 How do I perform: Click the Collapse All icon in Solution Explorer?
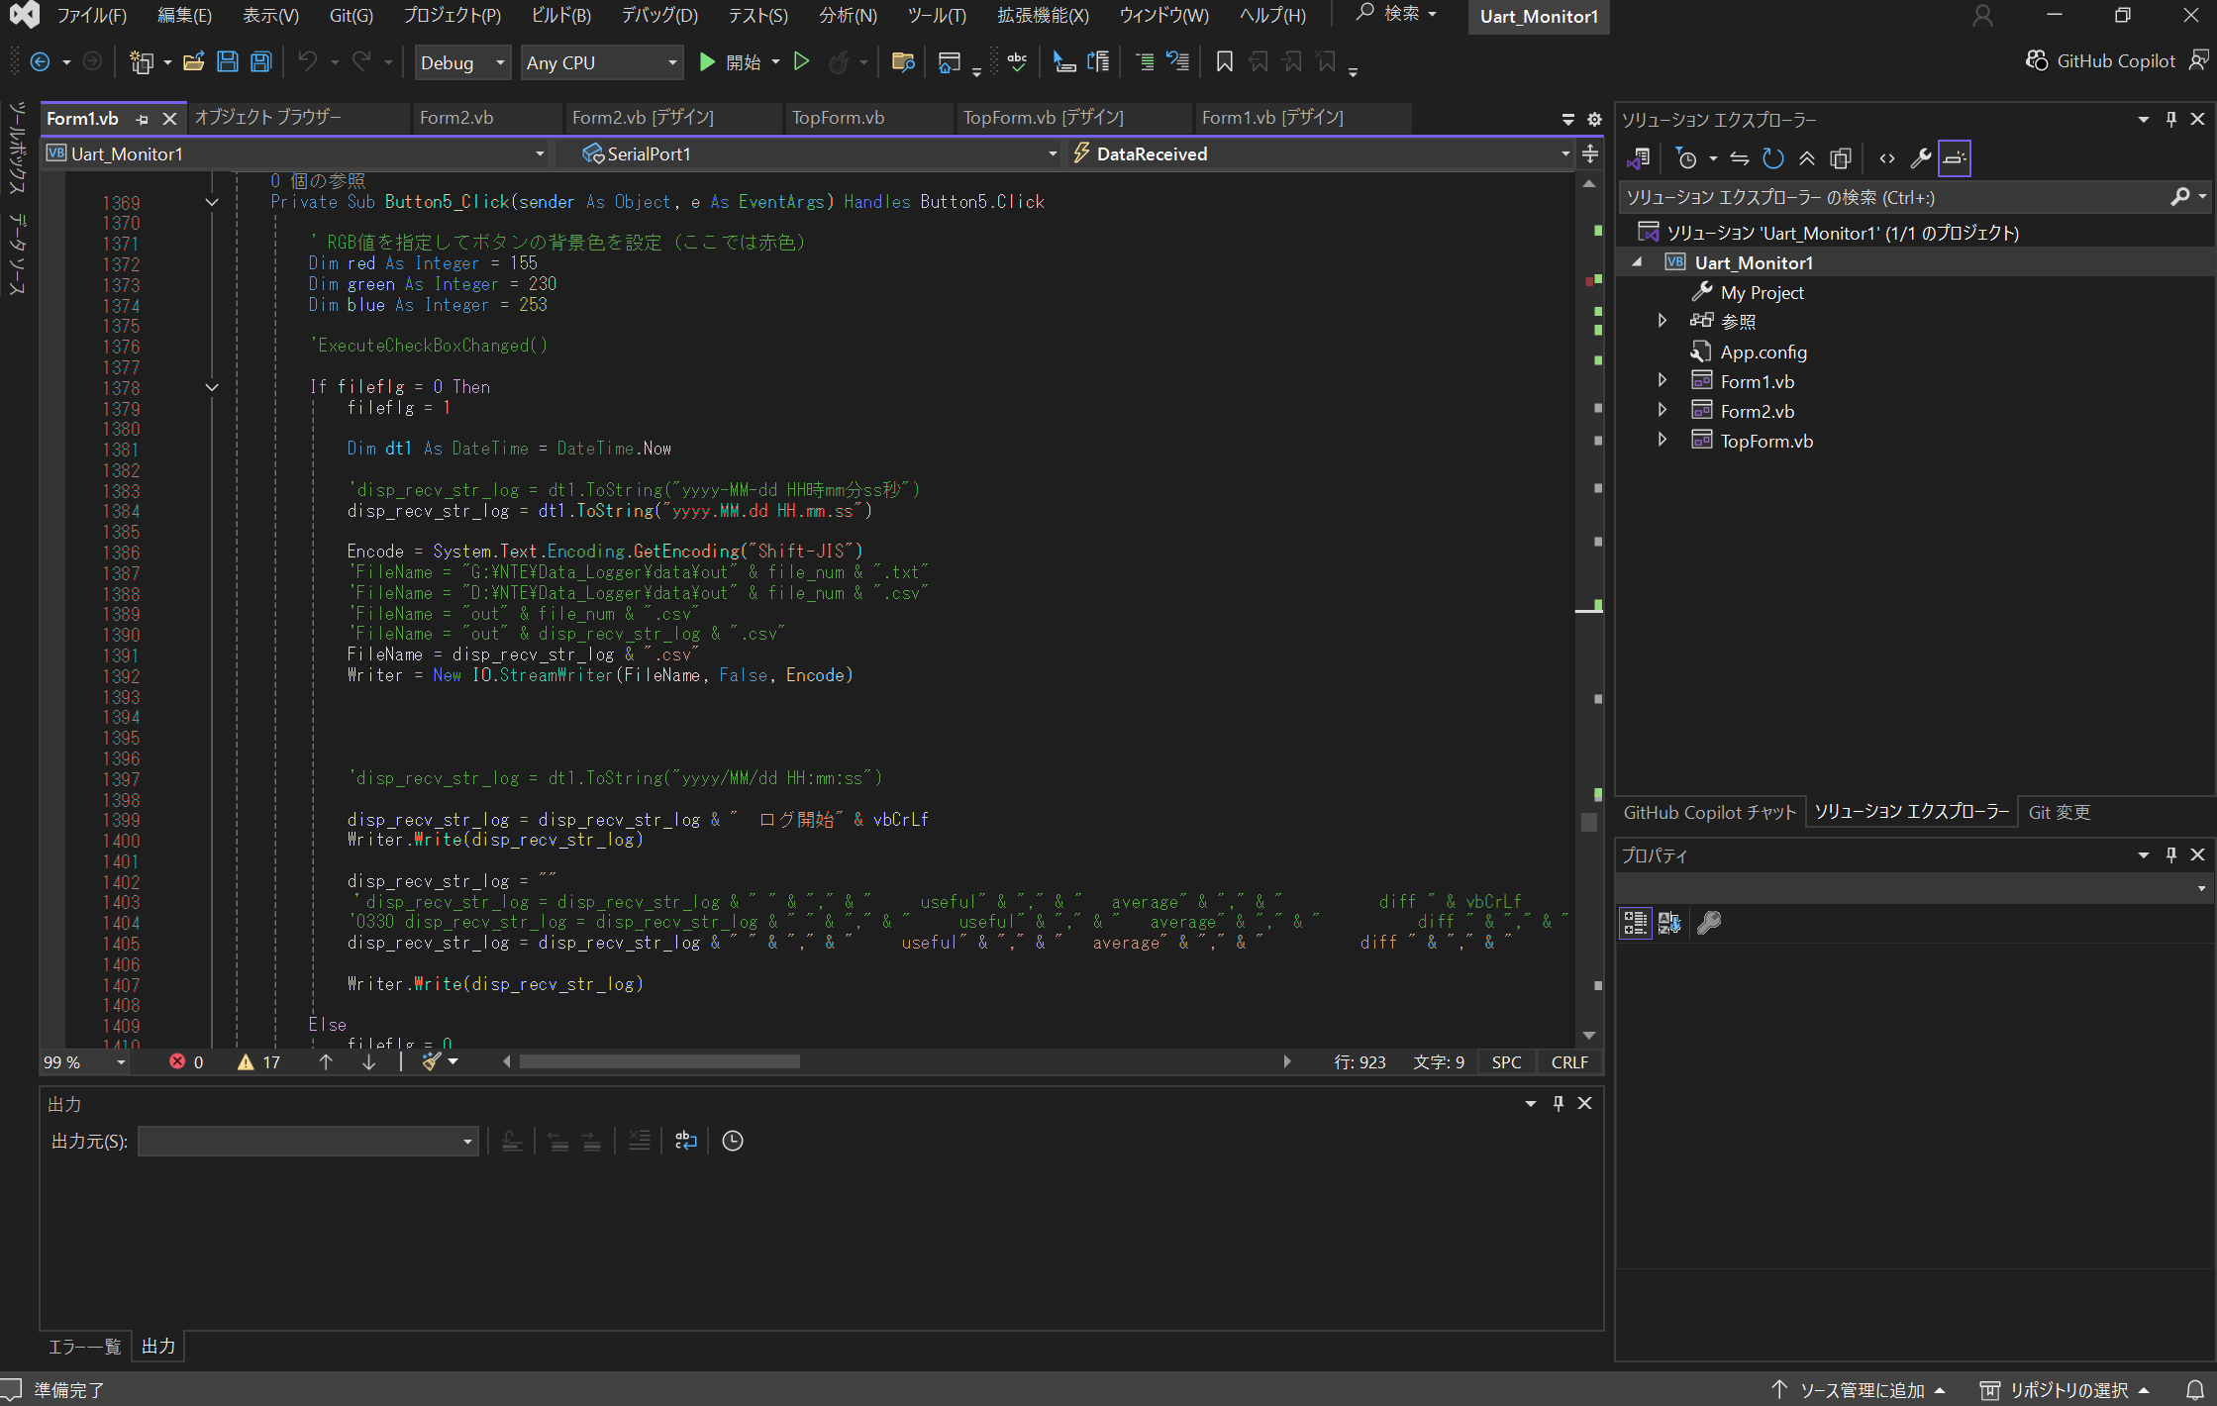click(x=1807, y=158)
